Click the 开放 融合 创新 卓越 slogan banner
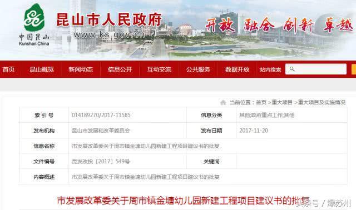356x210 pixels. (279, 25)
